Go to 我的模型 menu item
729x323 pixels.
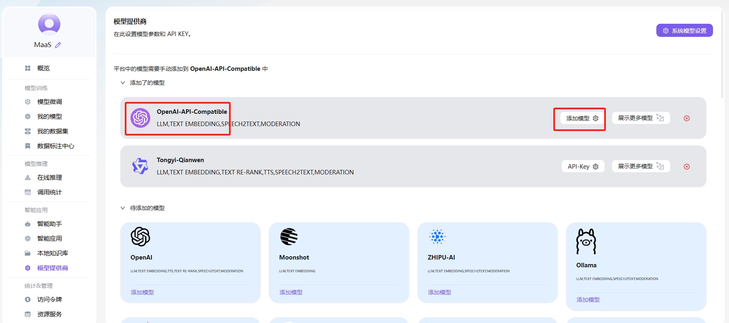[49, 117]
